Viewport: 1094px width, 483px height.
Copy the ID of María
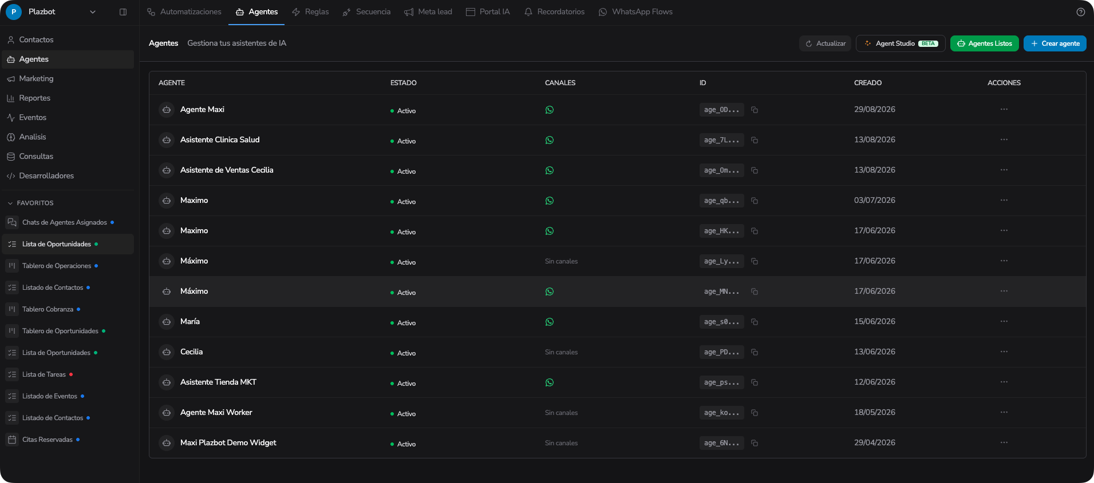tap(755, 322)
